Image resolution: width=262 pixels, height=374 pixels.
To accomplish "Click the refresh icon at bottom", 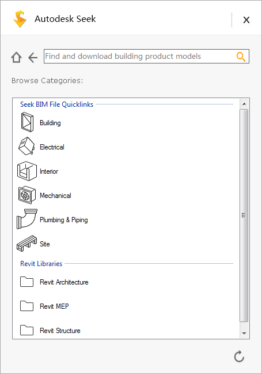I will click(x=239, y=356).
